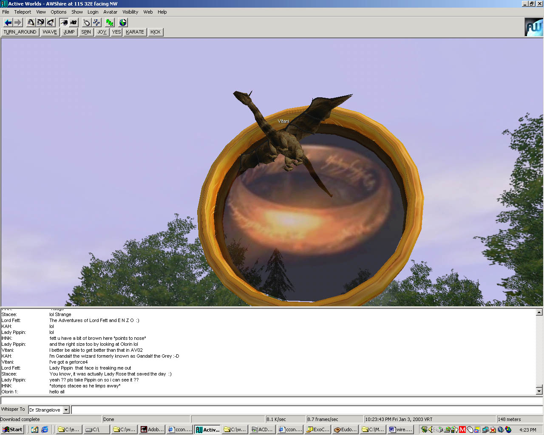
Task: Open the Windows Start menu
Action: click(12, 429)
